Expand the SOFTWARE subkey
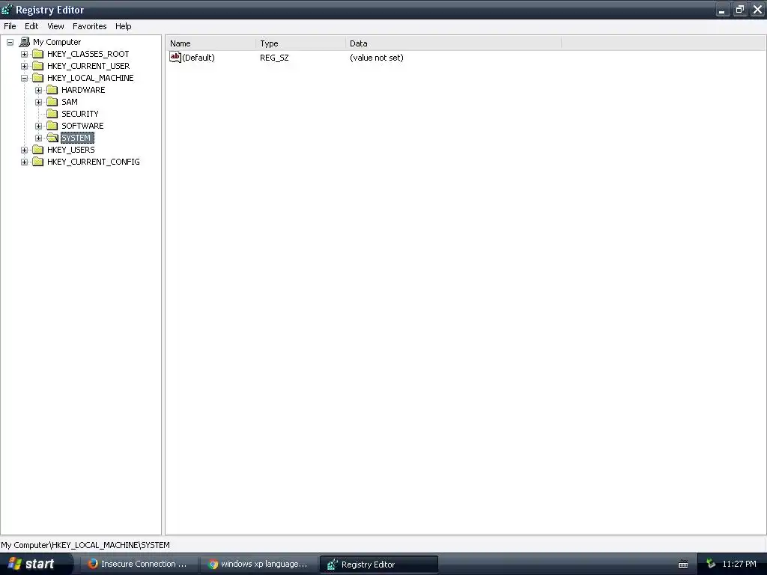Screen dimensions: 767x575 click(x=39, y=126)
